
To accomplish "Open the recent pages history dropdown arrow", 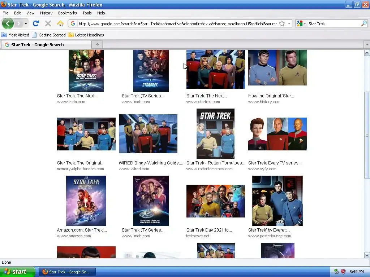I will [x=26, y=23].
